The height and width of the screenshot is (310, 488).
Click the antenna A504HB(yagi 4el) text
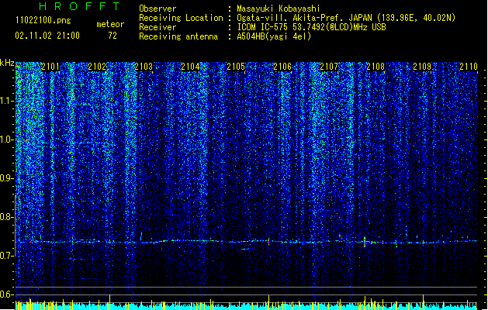[x=274, y=36]
